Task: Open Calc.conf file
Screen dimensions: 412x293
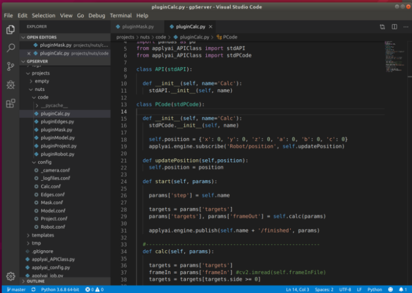Action: (x=65, y=186)
